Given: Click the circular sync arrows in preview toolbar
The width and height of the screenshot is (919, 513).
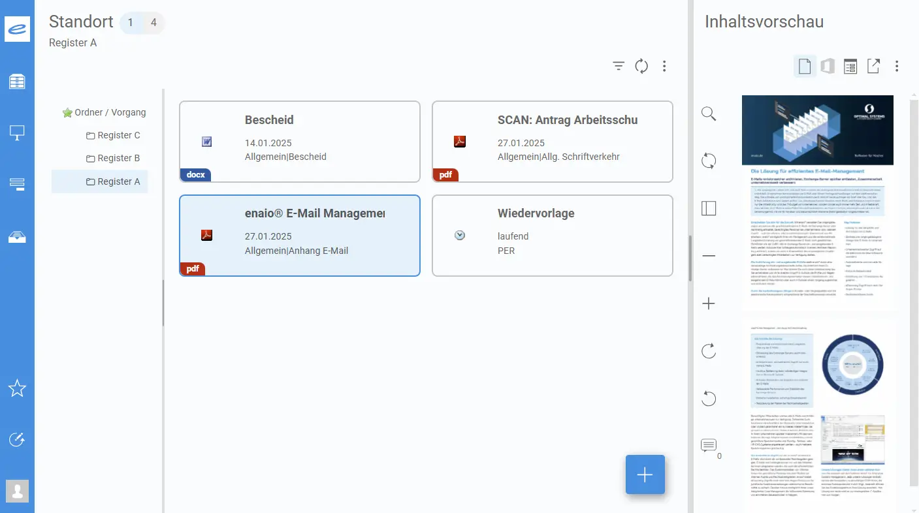Looking at the screenshot, I should coord(709,161).
